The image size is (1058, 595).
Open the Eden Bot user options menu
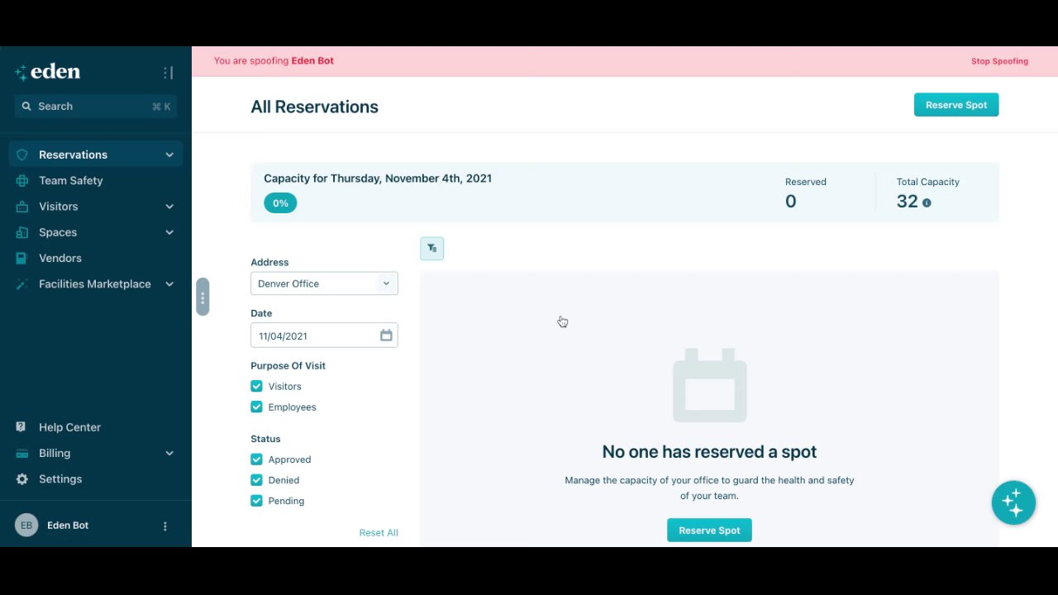164,526
